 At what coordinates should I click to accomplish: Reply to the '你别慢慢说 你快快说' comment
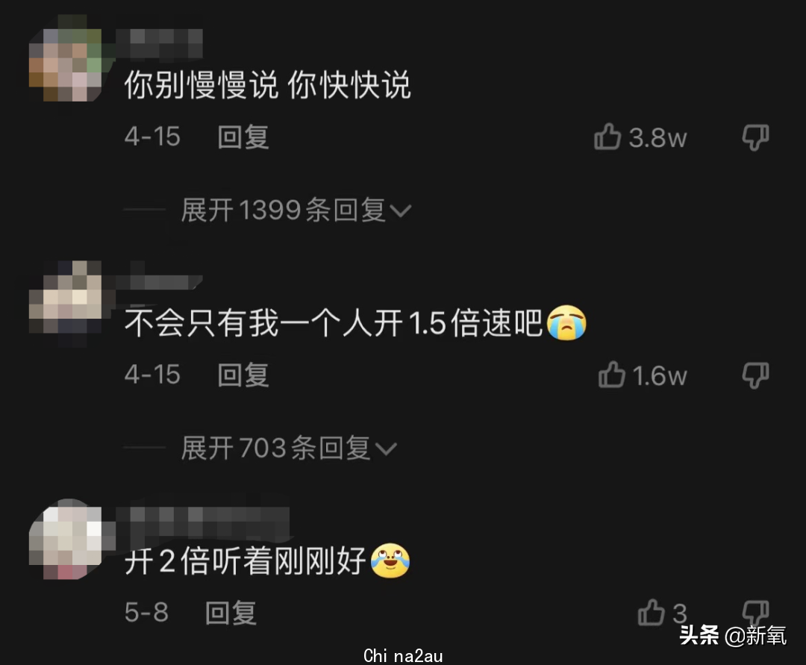(x=243, y=137)
